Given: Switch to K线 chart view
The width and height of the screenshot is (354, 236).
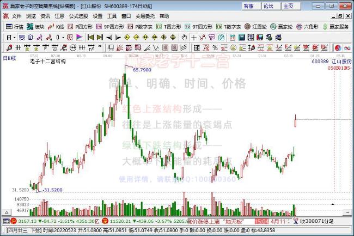Looking at the screenshot, I should (56, 27).
